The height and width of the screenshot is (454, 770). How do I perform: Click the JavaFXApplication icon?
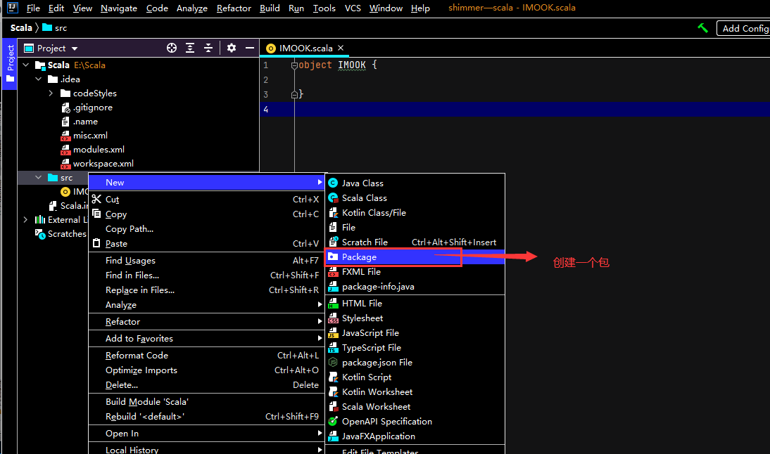(333, 436)
